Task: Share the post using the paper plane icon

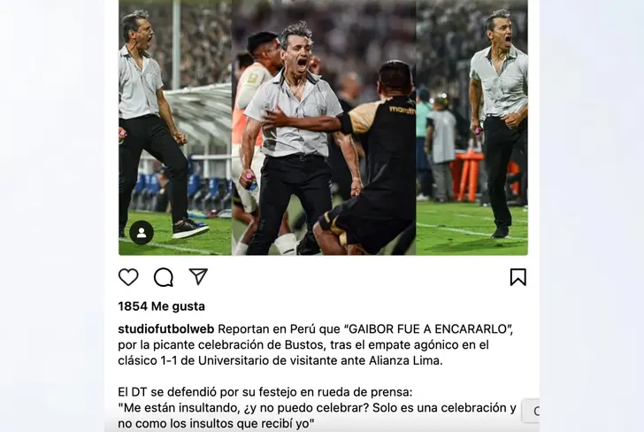Action: coord(198,276)
